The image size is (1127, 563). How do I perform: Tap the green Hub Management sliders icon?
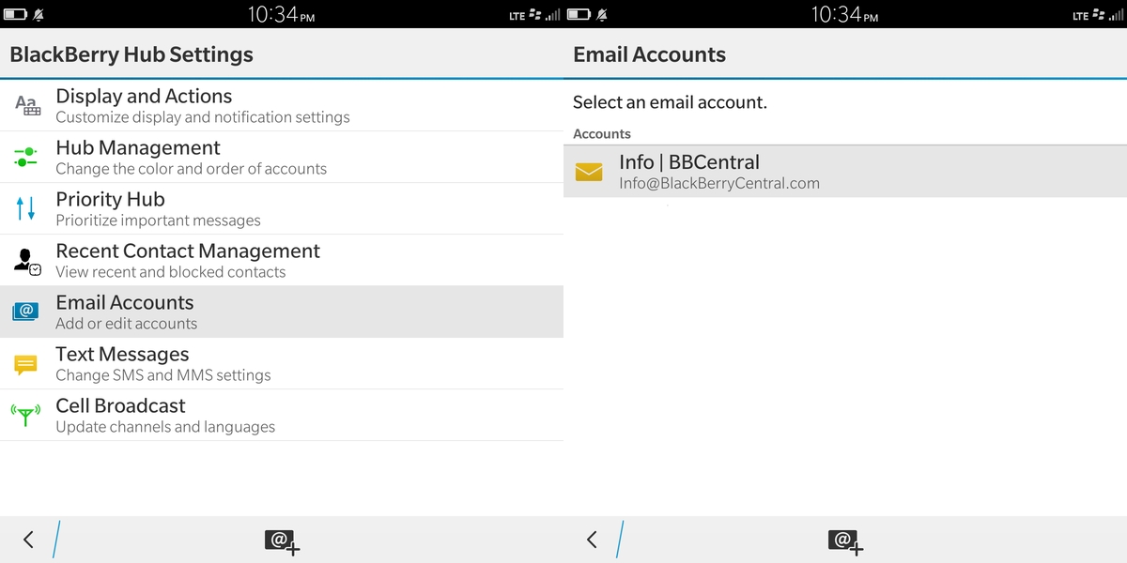pyautogui.click(x=26, y=157)
